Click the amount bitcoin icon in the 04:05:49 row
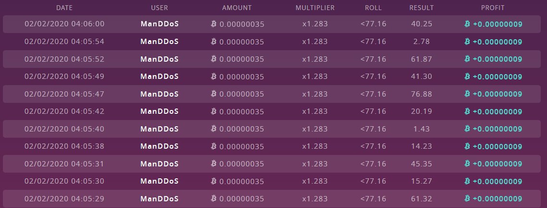 (x=214, y=76)
